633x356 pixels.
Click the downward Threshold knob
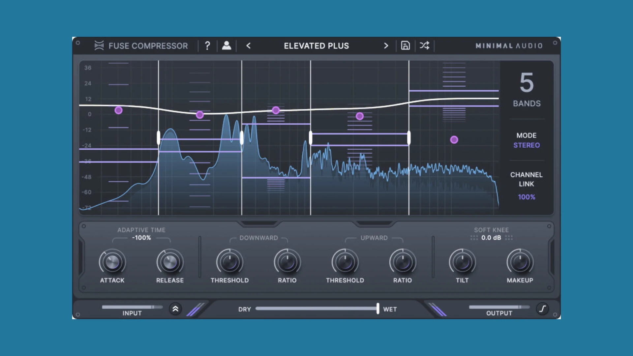[230, 262]
